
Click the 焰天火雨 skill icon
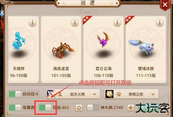click(x=51, y=94)
